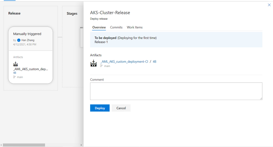Click the left arrow of horizontal scrollbar
273x147 pixels.
point(1,145)
